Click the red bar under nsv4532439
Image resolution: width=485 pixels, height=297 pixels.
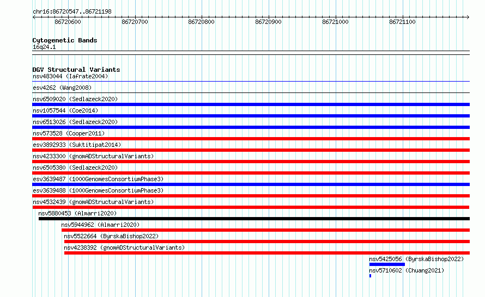[251, 207]
